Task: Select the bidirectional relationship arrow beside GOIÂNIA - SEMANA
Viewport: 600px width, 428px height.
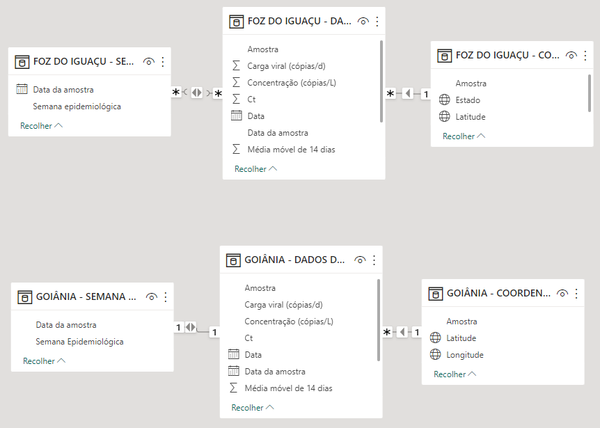Action: coord(191,327)
